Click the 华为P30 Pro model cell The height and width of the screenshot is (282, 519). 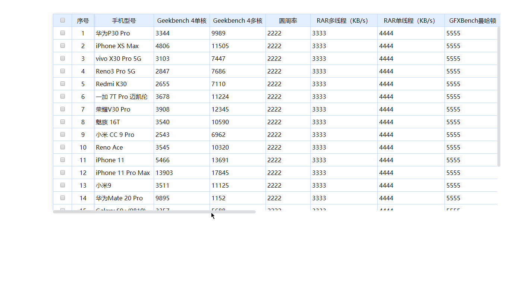click(x=124, y=33)
